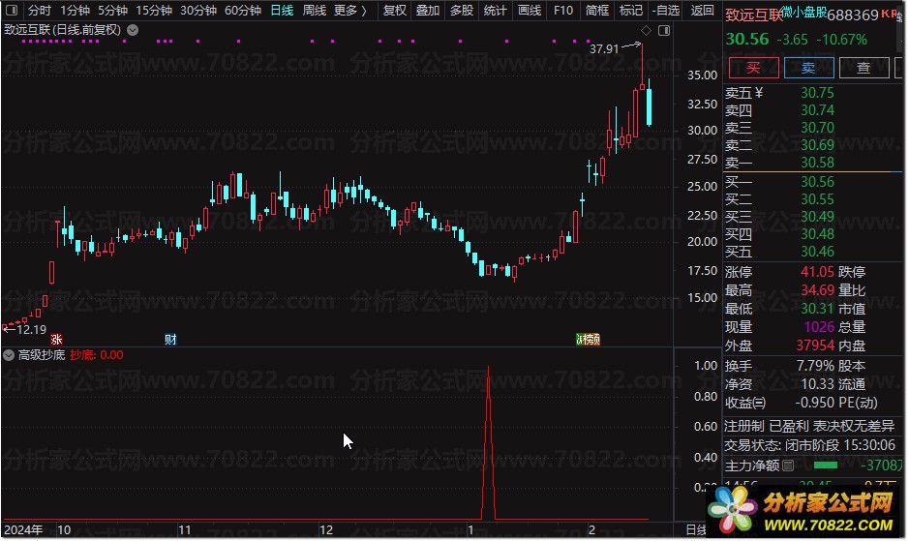This screenshot has height=541, width=909.
Task: Click the 查 query button
Action: point(864,68)
